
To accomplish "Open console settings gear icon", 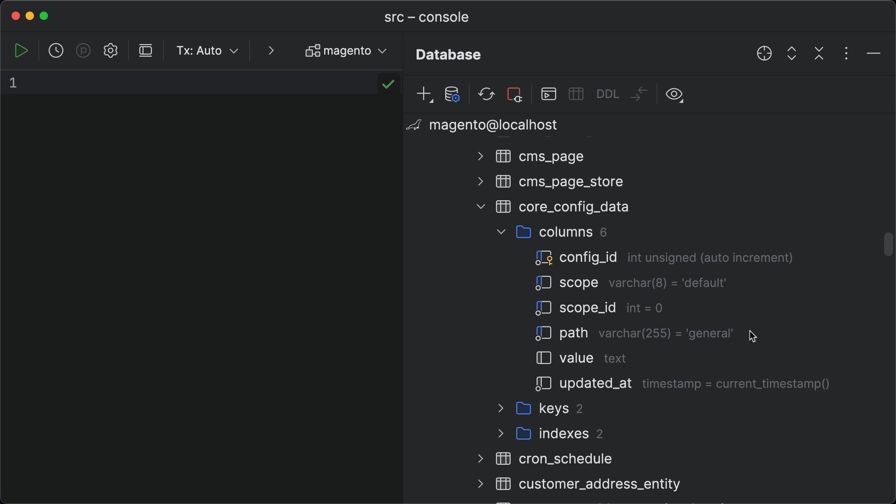I will coord(111,50).
